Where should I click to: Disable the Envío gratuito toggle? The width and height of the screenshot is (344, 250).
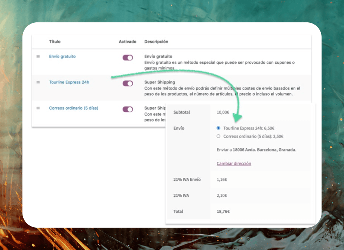click(x=128, y=58)
